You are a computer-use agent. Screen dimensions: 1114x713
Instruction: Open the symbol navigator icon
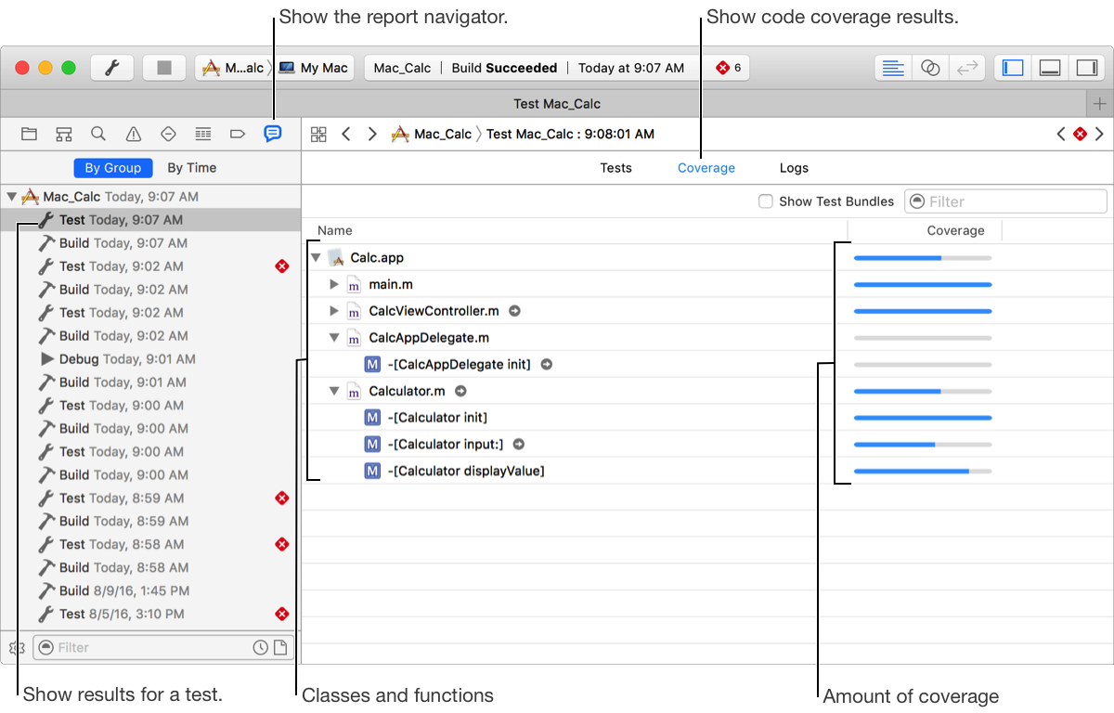coord(63,134)
